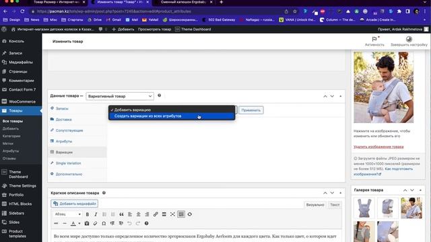Open the product type 'Вариативный товар' dropdown
The width and height of the screenshot is (431, 242).
[x=120, y=96]
